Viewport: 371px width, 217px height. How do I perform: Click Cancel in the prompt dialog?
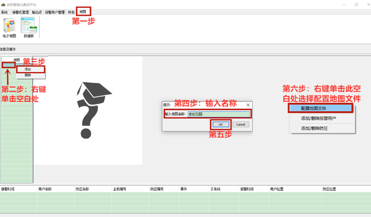point(240,124)
